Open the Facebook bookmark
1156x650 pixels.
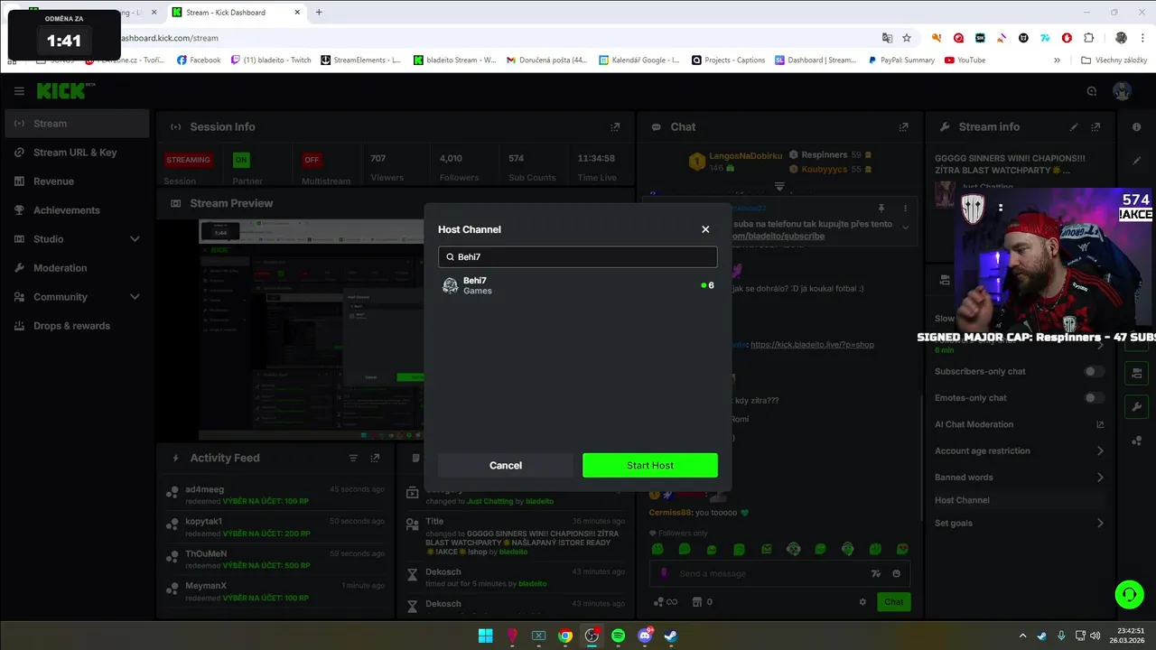tap(199, 60)
